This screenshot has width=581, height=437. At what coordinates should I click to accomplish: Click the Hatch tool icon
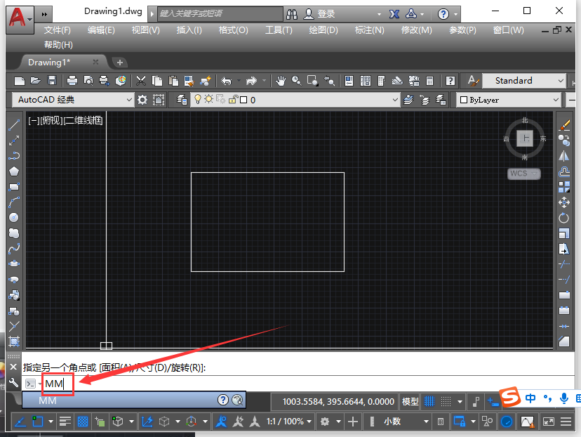click(x=14, y=341)
